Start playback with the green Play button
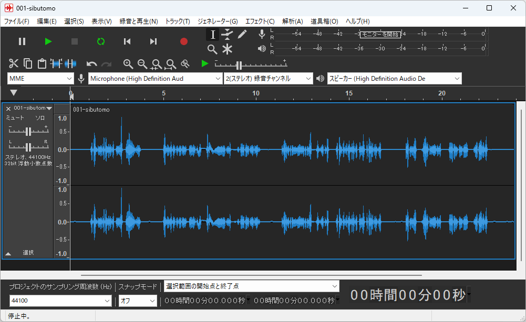This screenshot has width=526, height=322. 48,41
